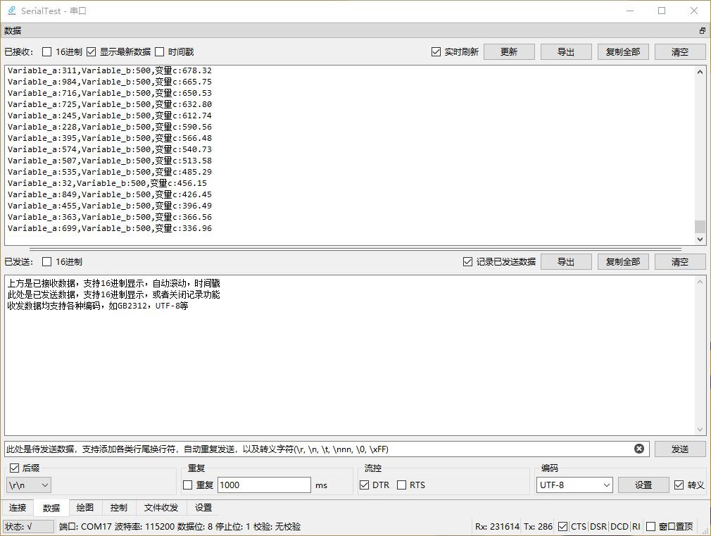Click the 发送 send button
Image resolution: width=711 pixels, height=536 pixels.
(680, 449)
